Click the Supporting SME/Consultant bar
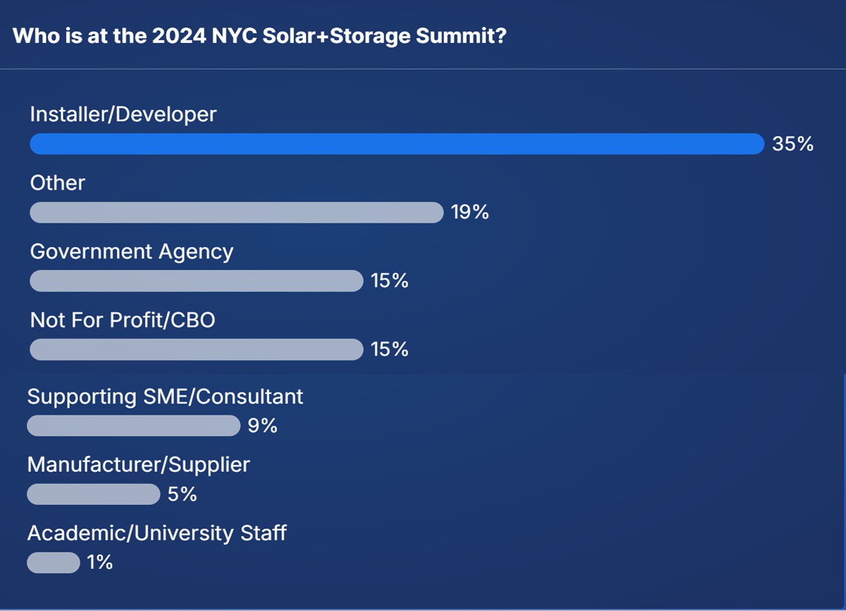The width and height of the screenshot is (846, 611). 134,426
